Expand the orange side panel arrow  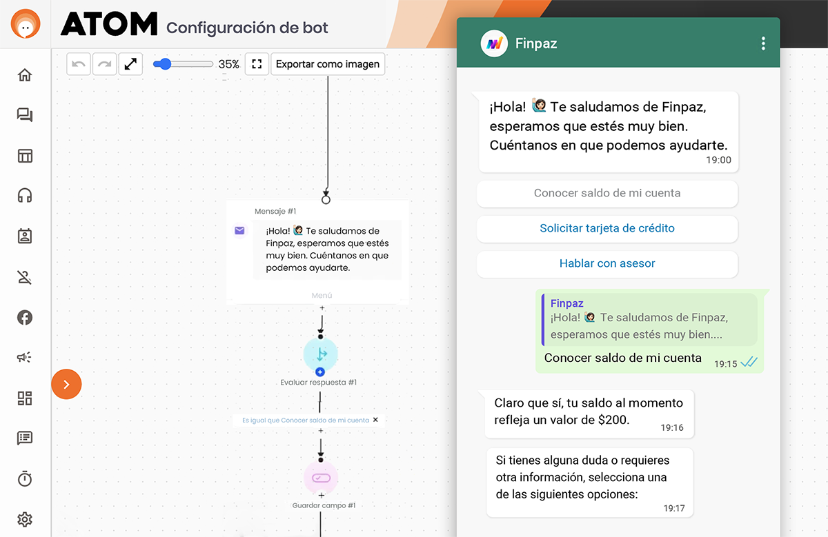click(x=66, y=384)
